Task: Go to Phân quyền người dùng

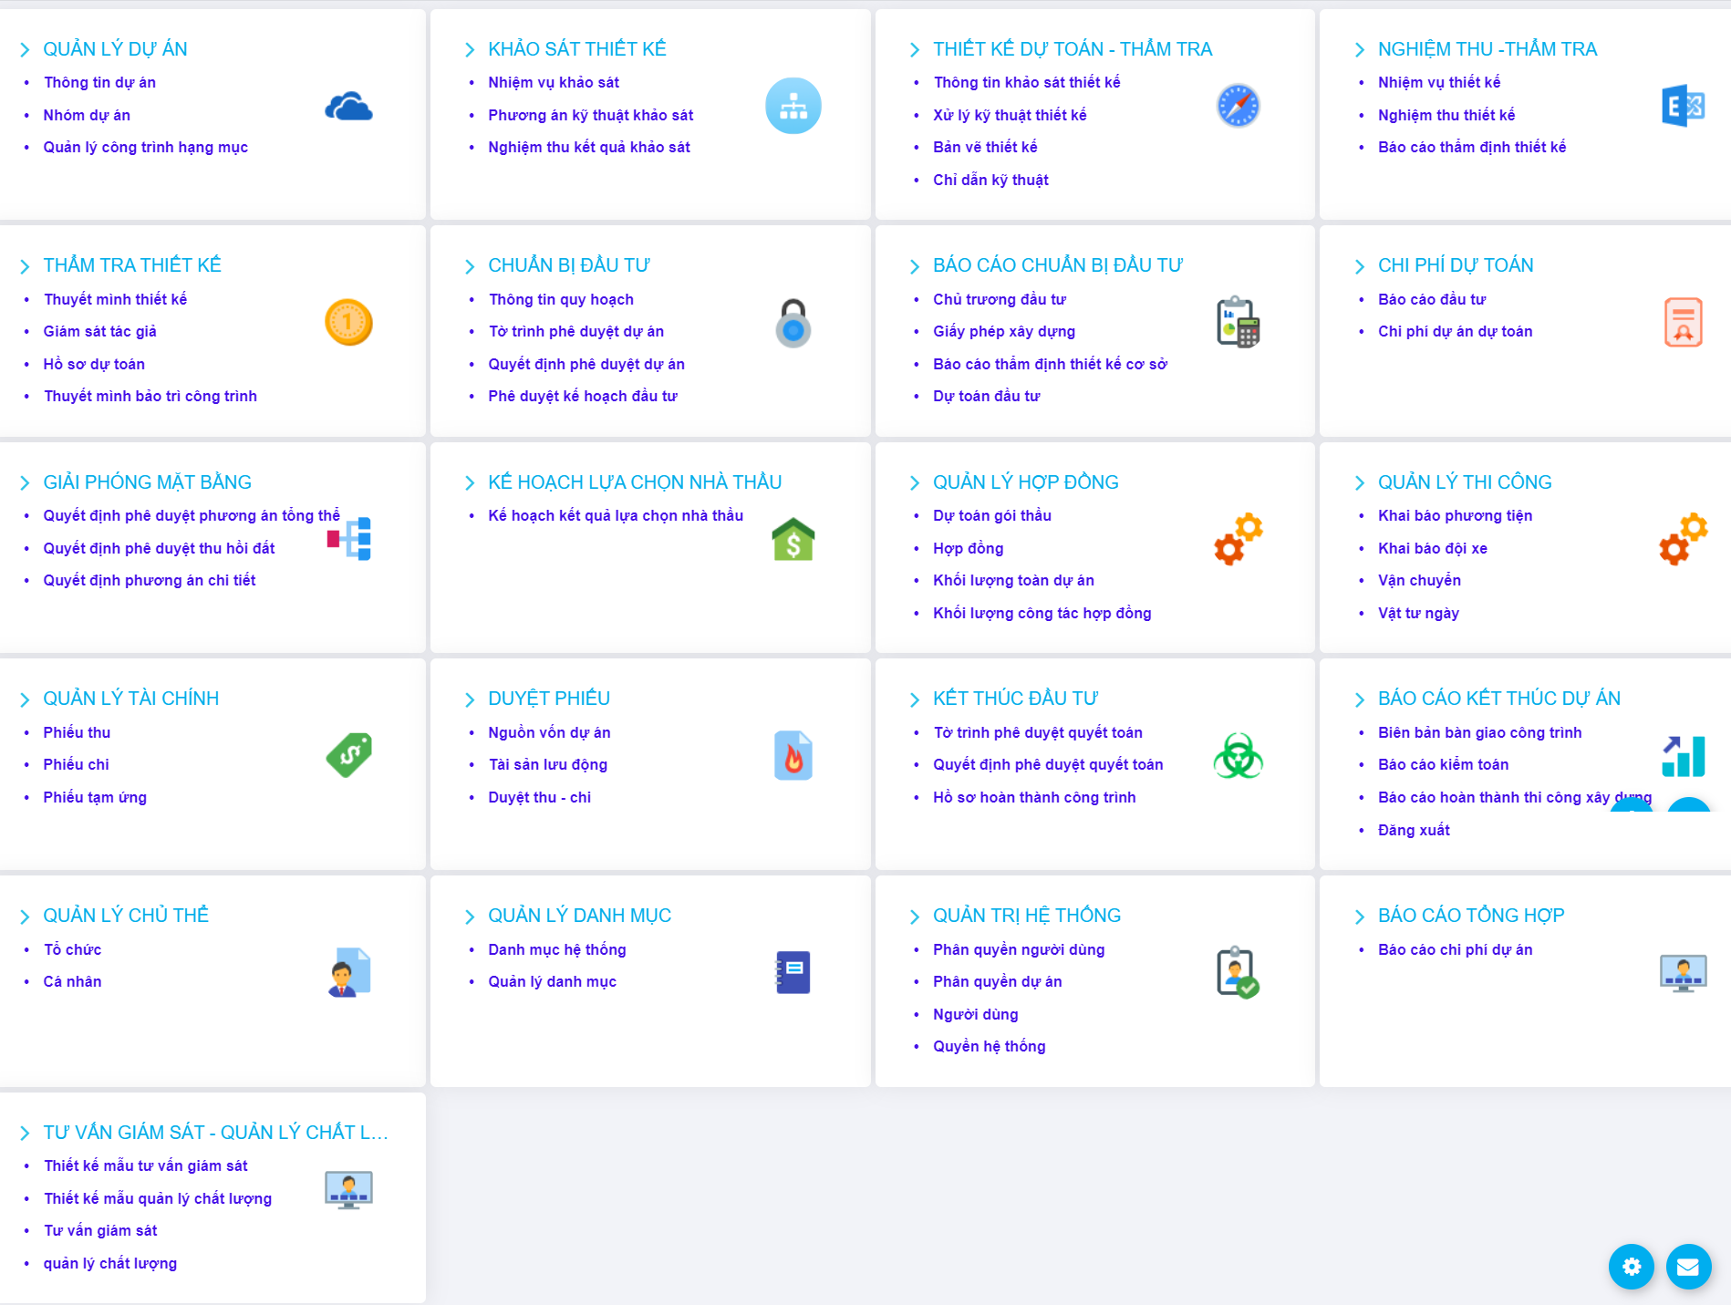Action: 1018,949
